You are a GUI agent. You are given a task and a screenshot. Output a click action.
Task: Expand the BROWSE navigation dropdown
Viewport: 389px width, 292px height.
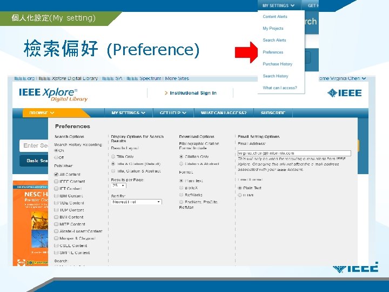pyautogui.click(x=42, y=113)
